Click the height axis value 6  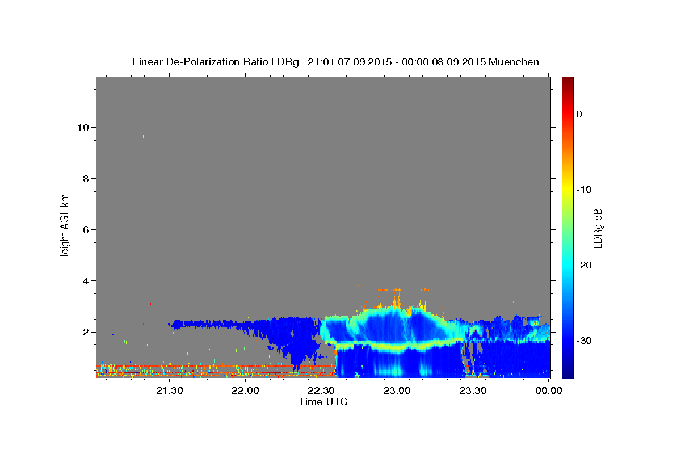click(x=85, y=229)
